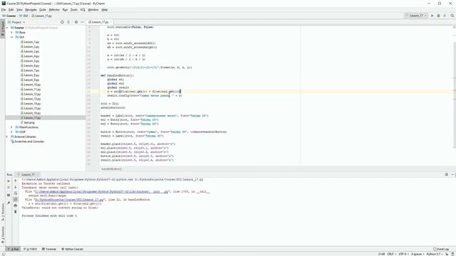Select the Lesson_17.py editor tab

pos(99,22)
